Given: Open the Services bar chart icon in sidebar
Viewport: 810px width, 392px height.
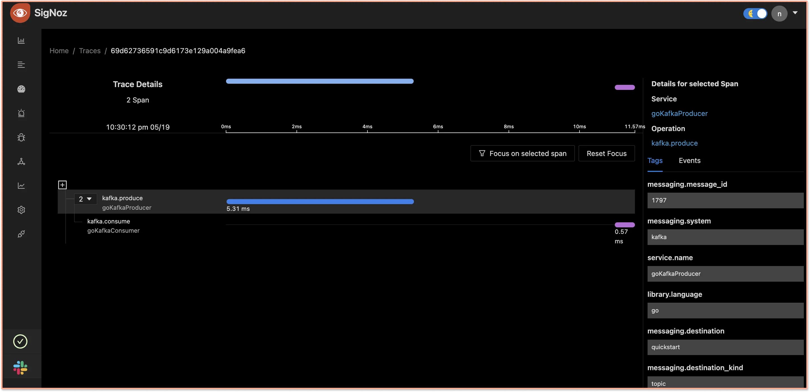Looking at the screenshot, I should click(21, 41).
